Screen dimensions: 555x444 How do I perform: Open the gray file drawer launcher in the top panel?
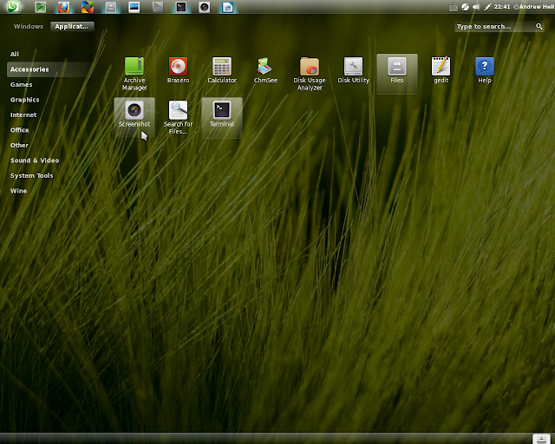[x=111, y=7]
